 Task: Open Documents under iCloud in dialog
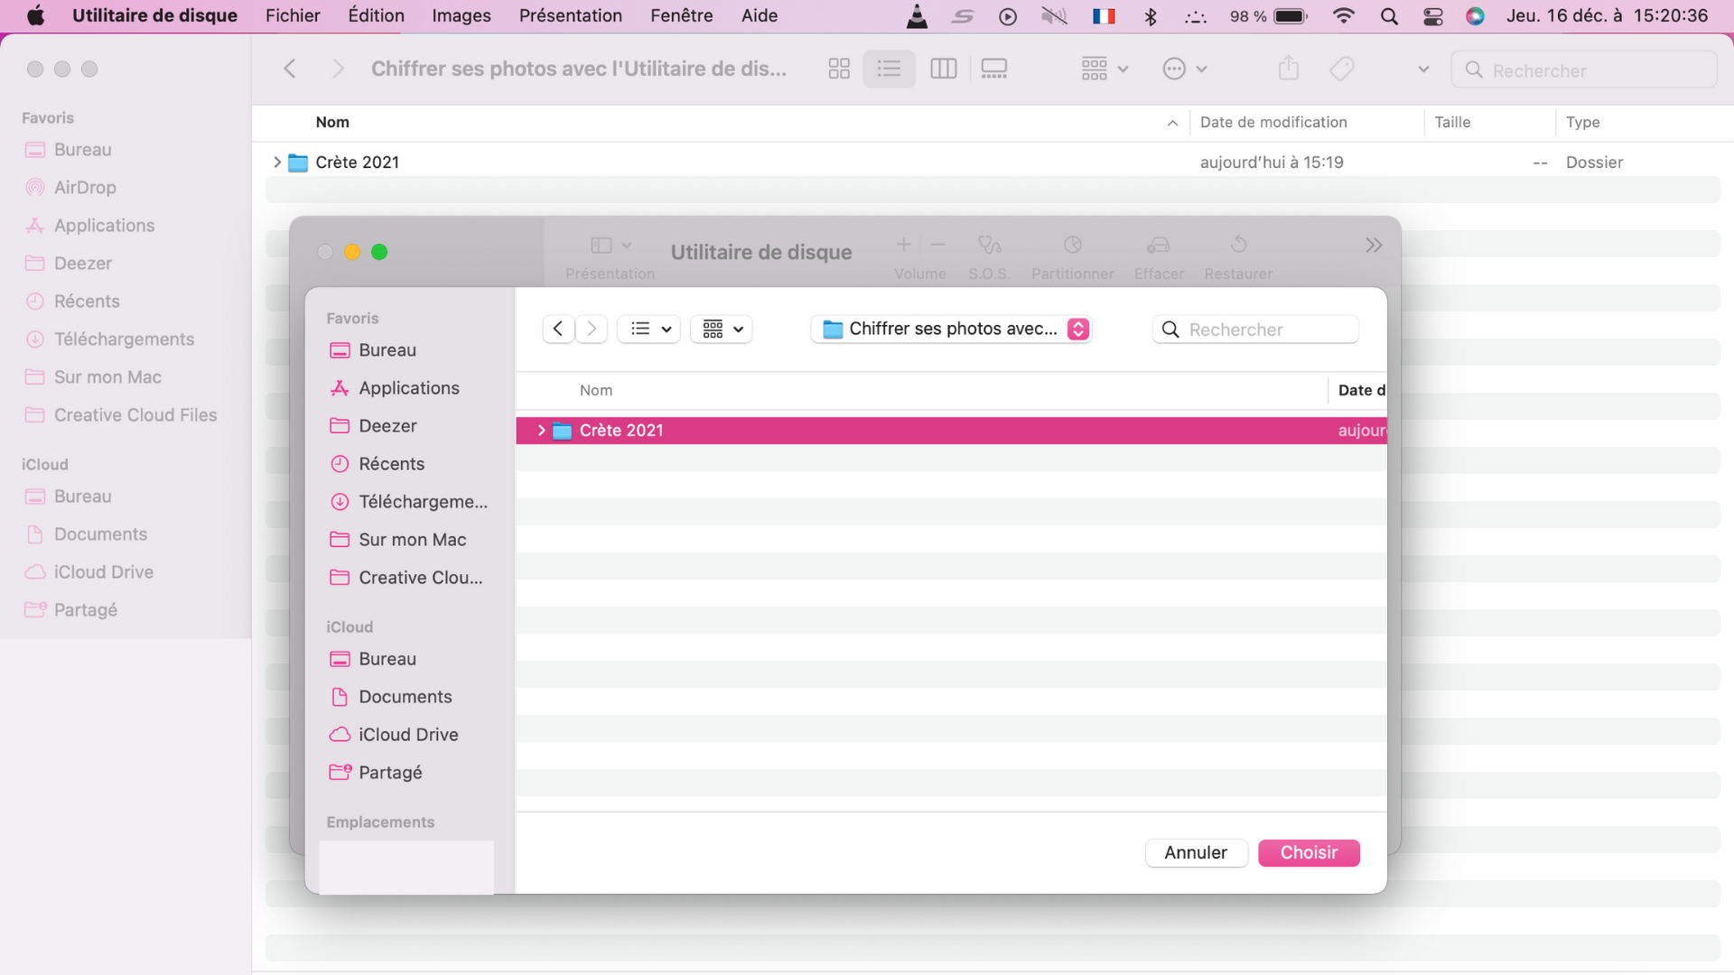[405, 697]
